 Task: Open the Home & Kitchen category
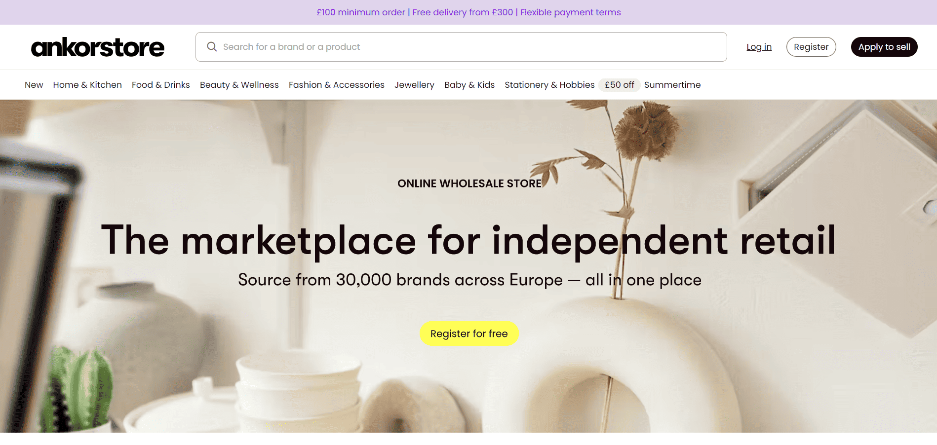click(87, 84)
